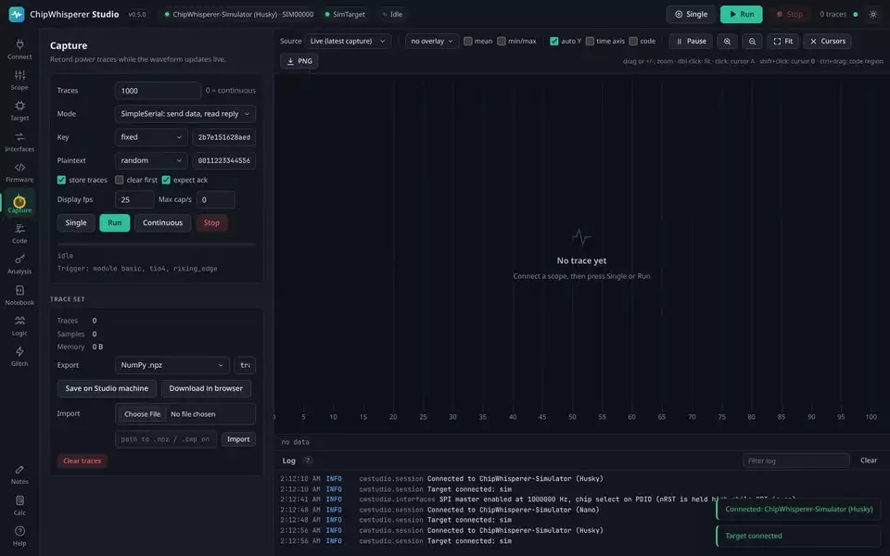Check the clear first option
The width and height of the screenshot is (890, 556).
click(120, 180)
